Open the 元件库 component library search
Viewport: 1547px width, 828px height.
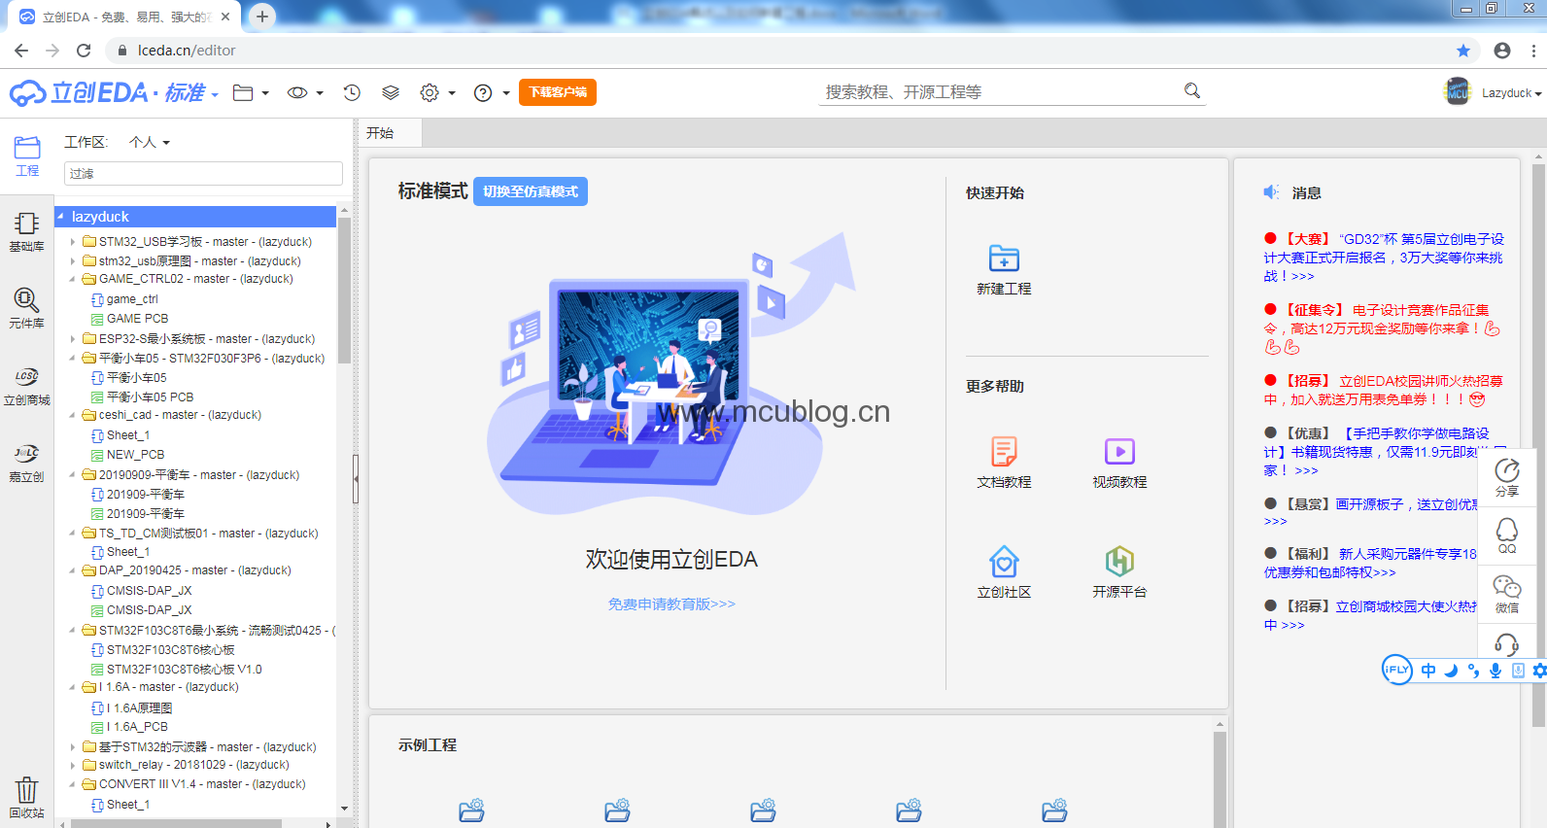(27, 308)
